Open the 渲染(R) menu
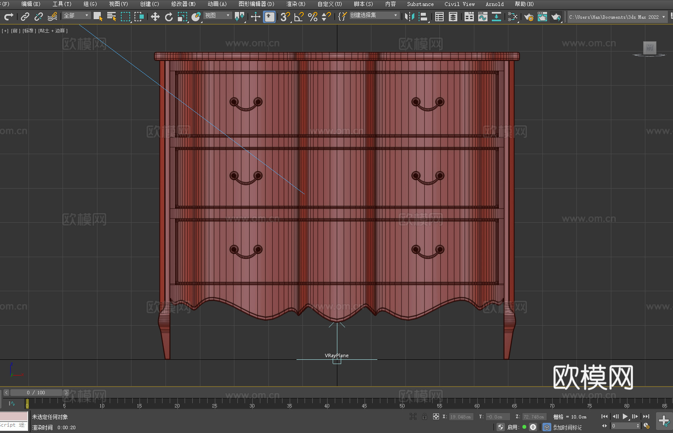The height and width of the screenshot is (433, 673). pyautogui.click(x=296, y=4)
